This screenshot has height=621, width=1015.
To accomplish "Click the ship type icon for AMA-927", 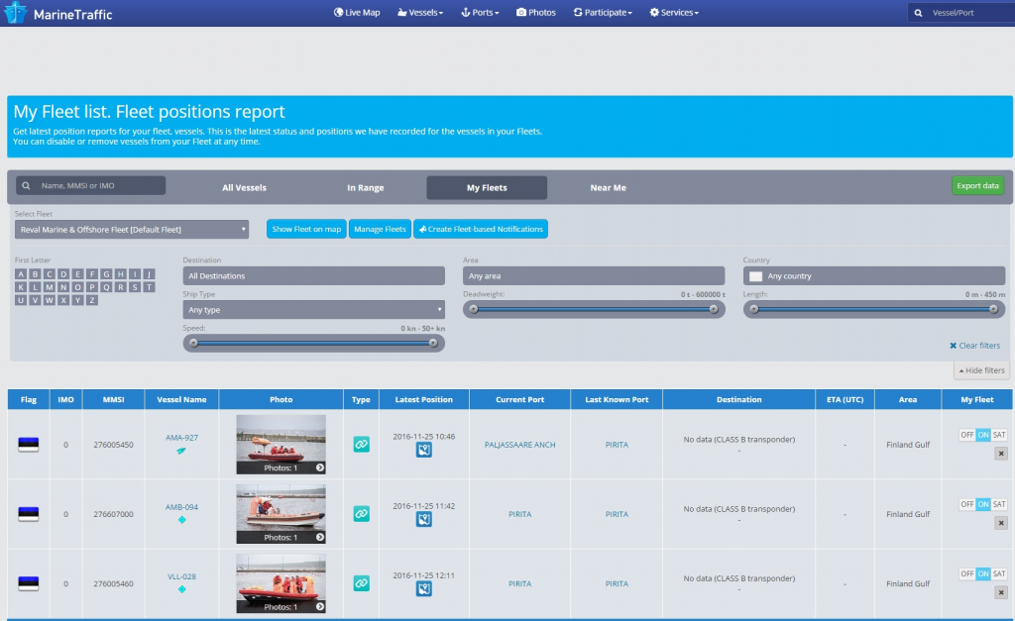I will click(361, 445).
